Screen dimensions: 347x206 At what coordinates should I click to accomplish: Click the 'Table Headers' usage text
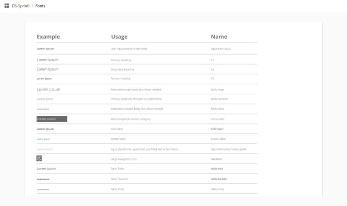[x=119, y=179]
